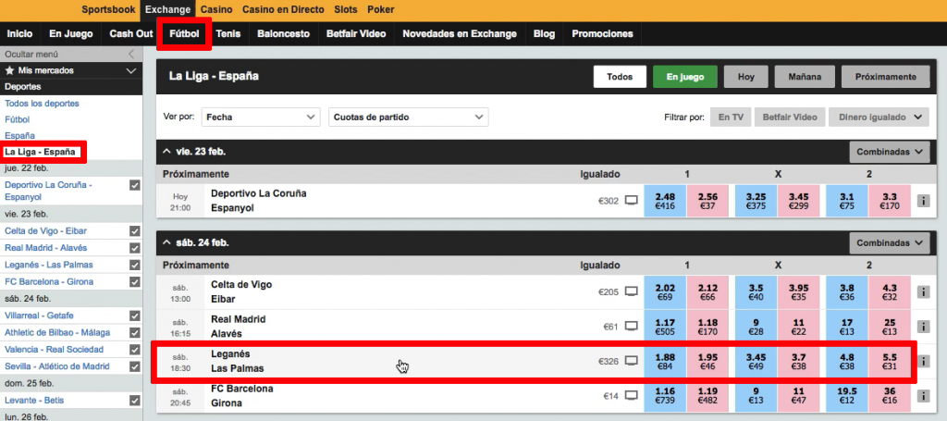Open the Fecha sort dropdown
The image size is (947, 421).
261,118
